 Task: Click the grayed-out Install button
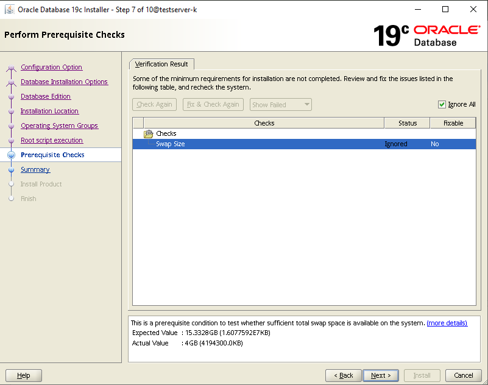422,375
